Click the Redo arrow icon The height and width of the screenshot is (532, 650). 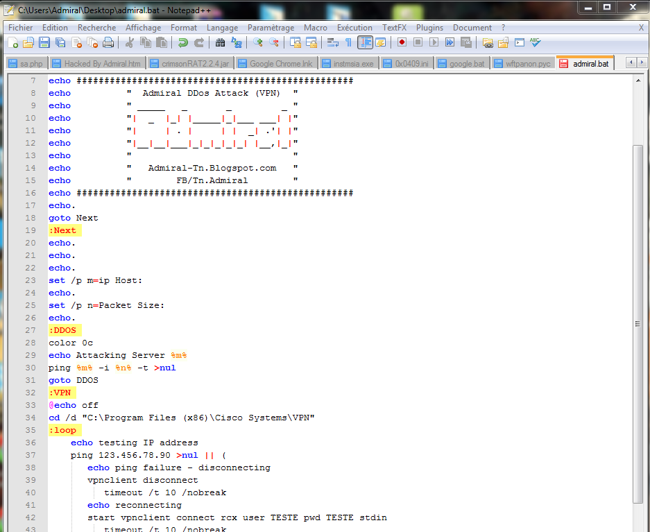click(x=199, y=43)
